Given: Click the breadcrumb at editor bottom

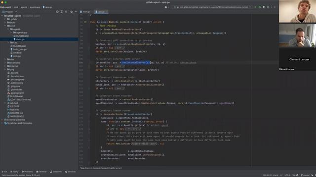Looking at the screenshot, I should (101, 168).
